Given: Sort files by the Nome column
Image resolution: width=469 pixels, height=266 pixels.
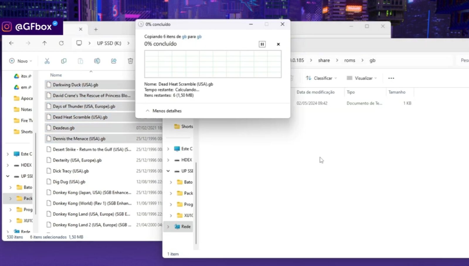Looking at the screenshot, I should click(x=56, y=75).
